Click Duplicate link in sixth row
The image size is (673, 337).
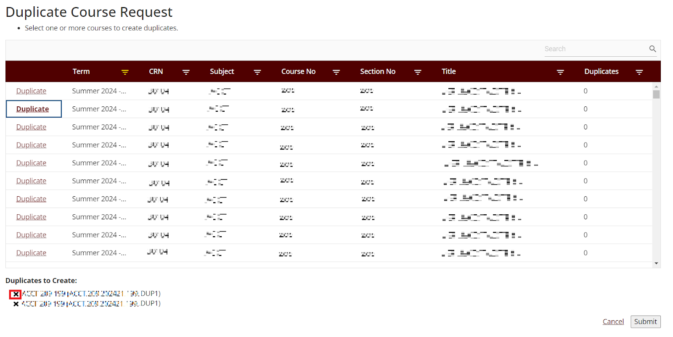(x=31, y=181)
